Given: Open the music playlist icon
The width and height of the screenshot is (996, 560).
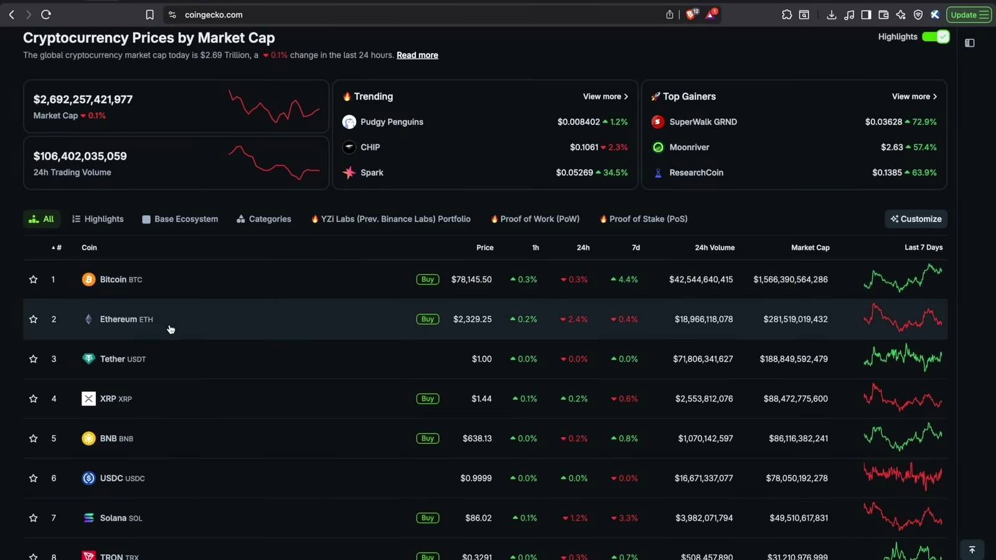Looking at the screenshot, I should [x=849, y=14].
